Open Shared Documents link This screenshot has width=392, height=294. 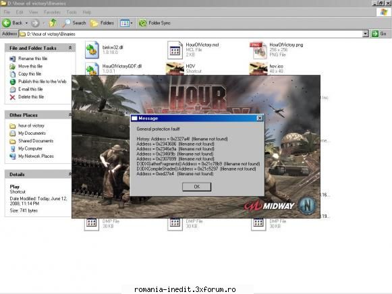pyautogui.click(x=36, y=141)
